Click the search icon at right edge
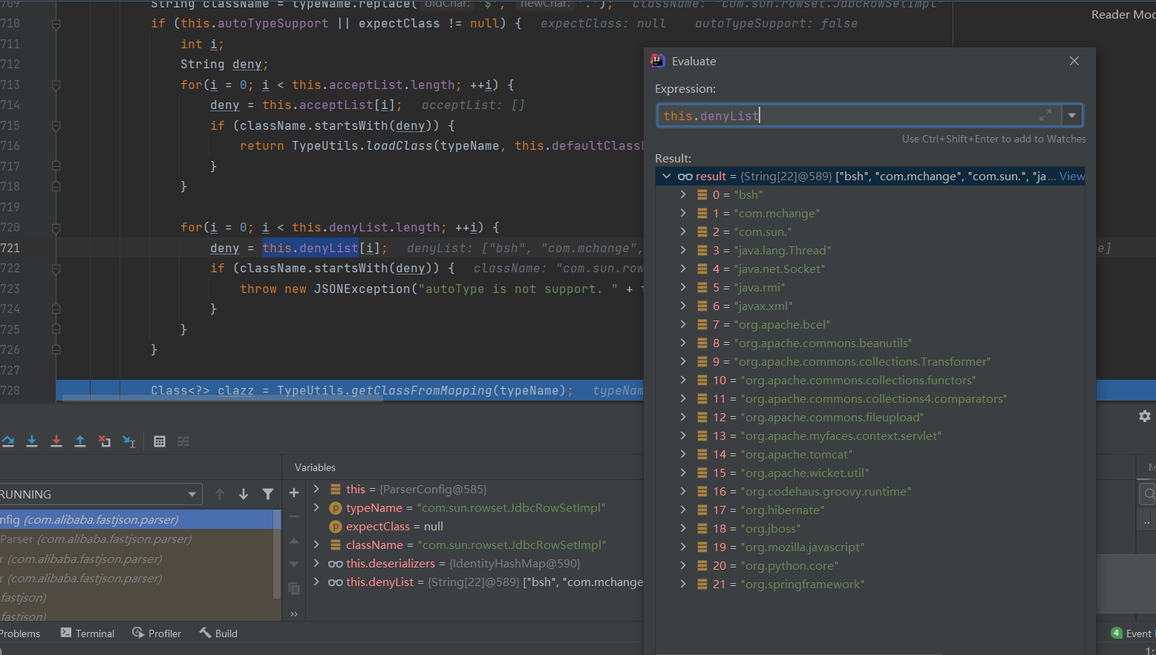 (1149, 493)
